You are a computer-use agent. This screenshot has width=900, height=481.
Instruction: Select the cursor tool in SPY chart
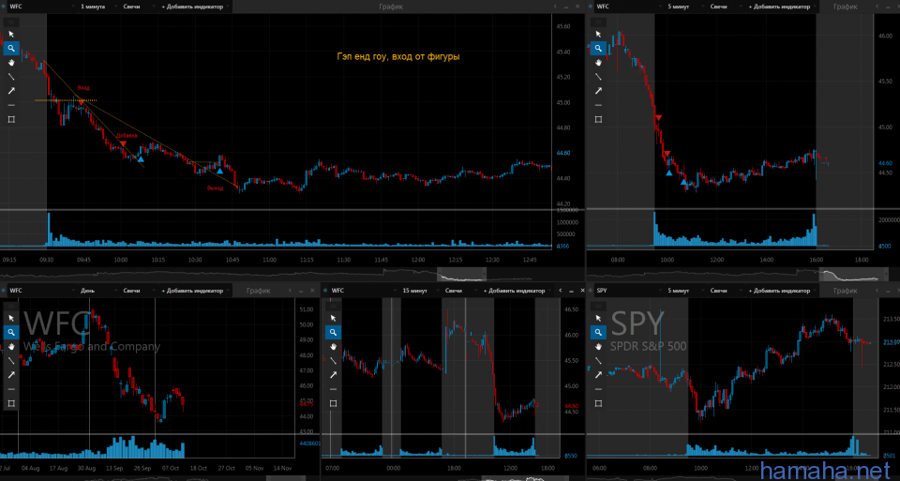[x=598, y=318]
